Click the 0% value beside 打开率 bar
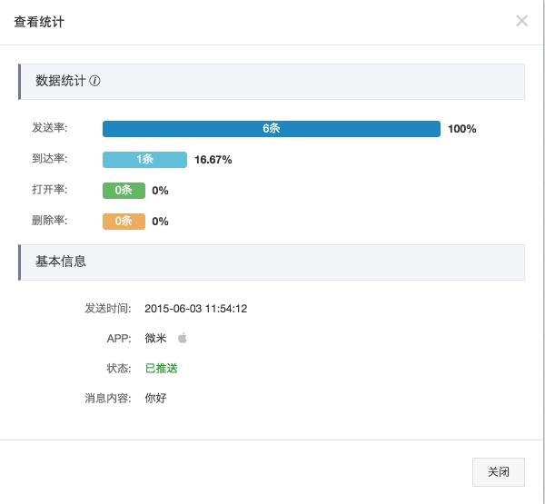Viewport: 545px width, 504px height. click(160, 191)
